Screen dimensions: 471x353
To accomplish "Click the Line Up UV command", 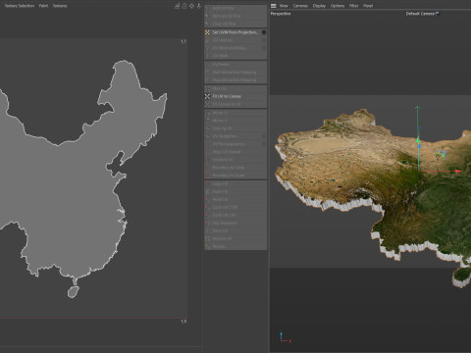I will click(235, 128).
